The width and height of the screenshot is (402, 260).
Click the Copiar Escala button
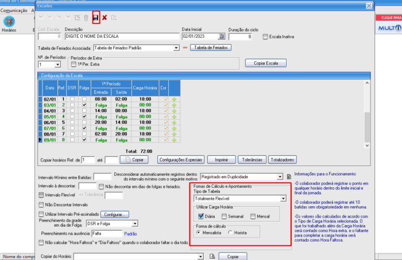pyautogui.click(x=265, y=62)
